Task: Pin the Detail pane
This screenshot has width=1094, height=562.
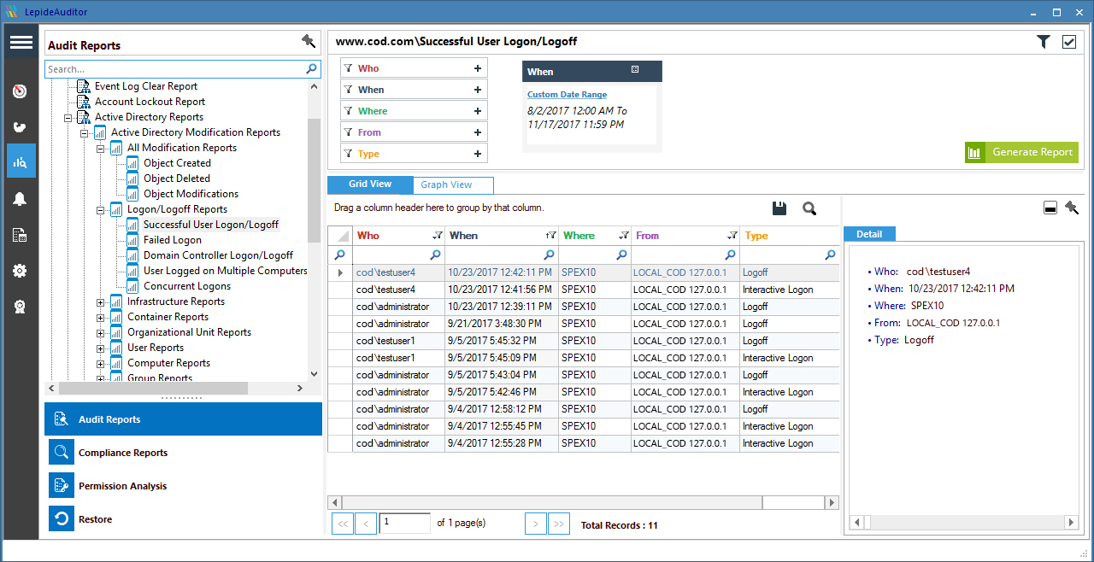Action: pos(1072,208)
